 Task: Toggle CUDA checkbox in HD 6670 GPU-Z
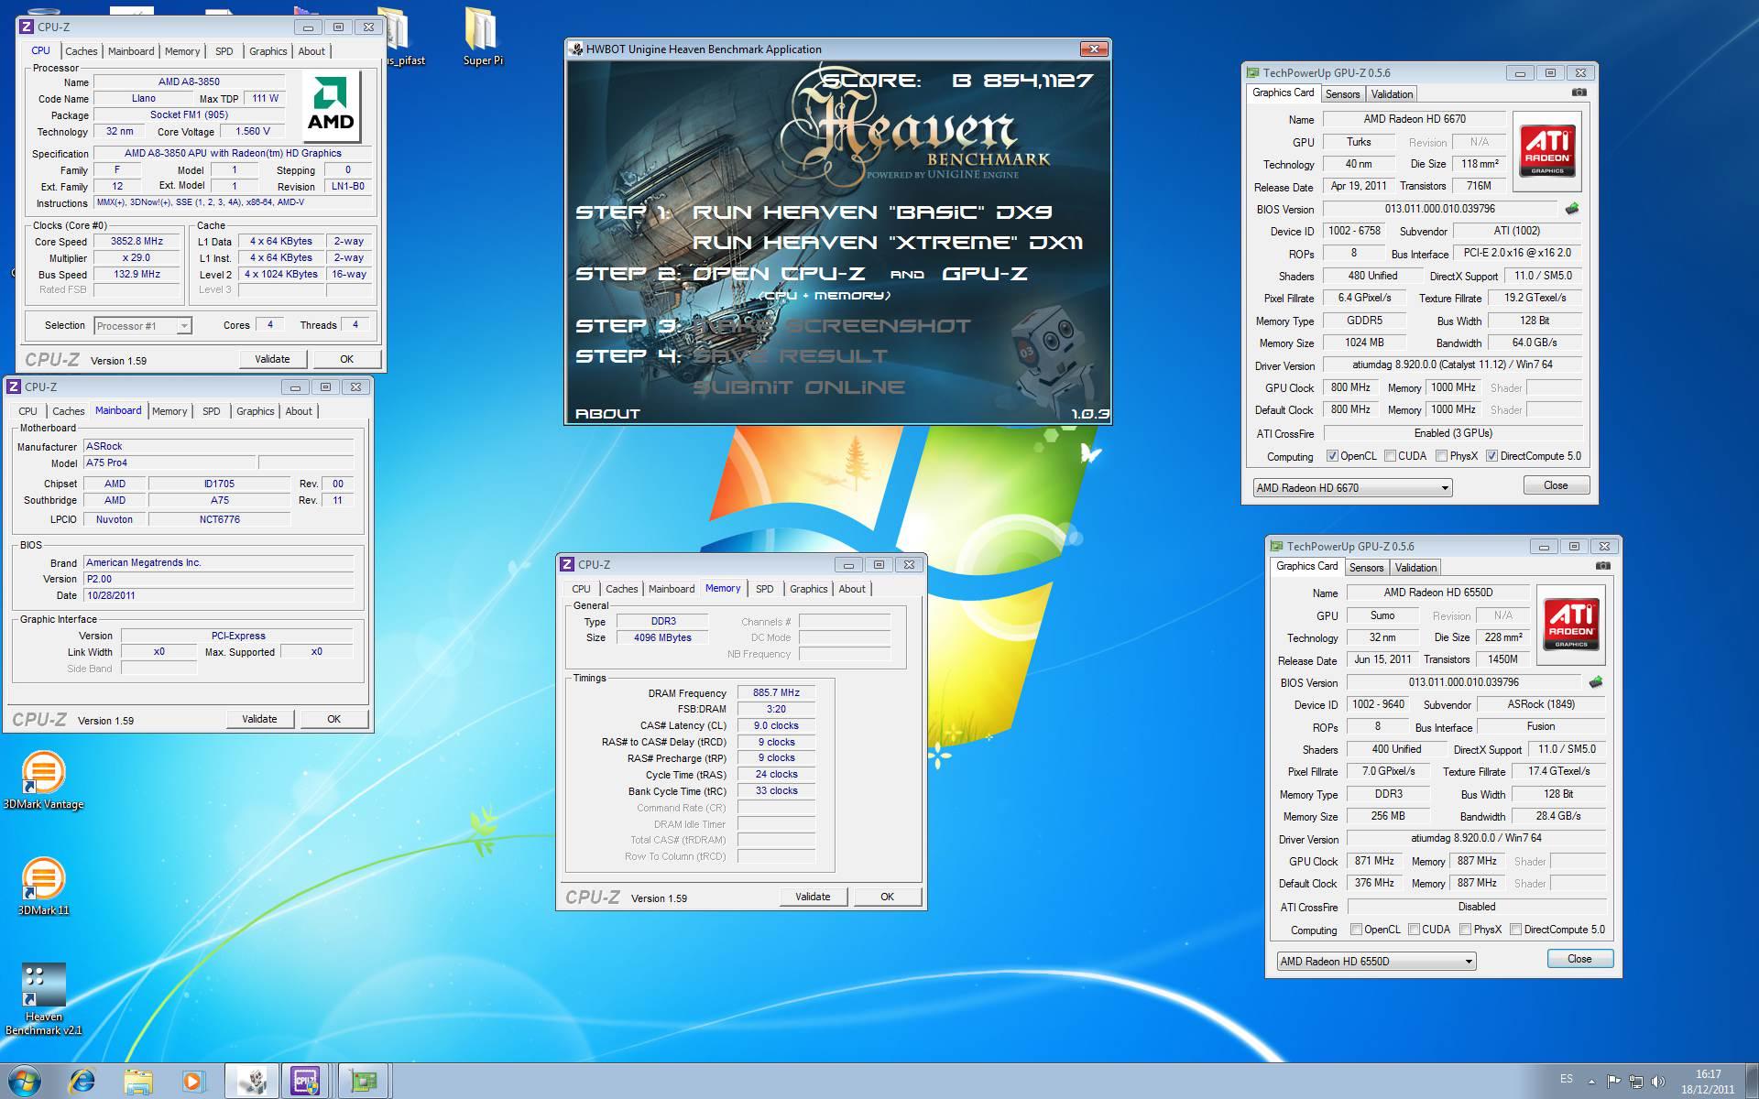pyautogui.click(x=1390, y=456)
